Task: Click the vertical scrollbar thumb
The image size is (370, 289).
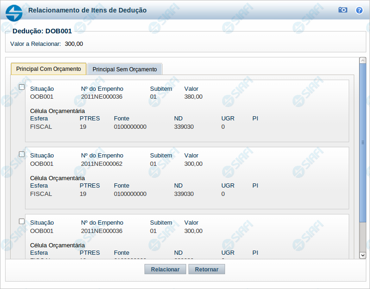Action: [363, 144]
